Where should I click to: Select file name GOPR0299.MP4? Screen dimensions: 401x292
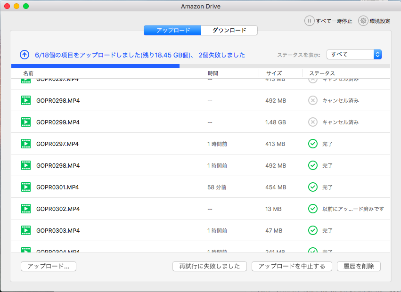tap(58, 122)
